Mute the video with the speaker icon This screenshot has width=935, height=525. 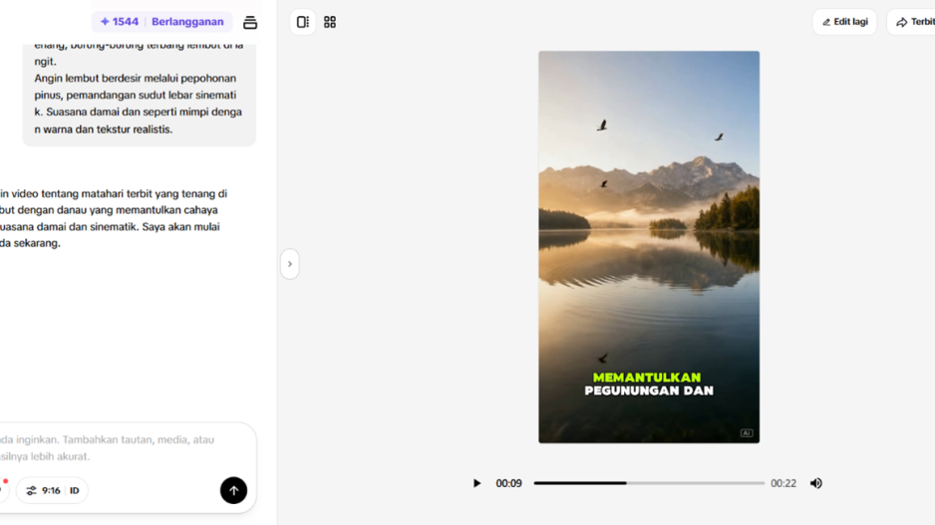tap(815, 483)
